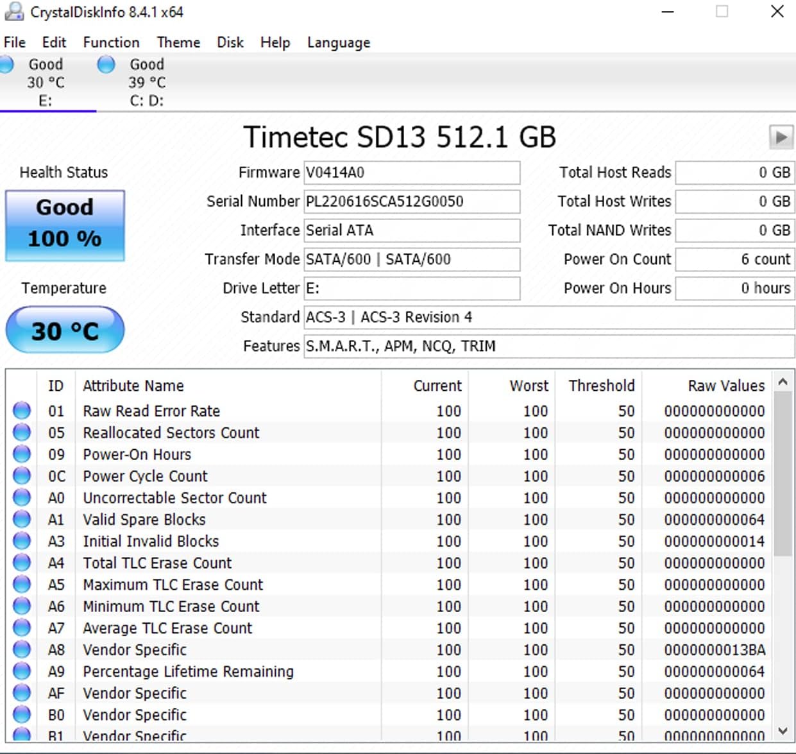The width and height of the screenshot is (796, 754).
Task: Click the scrollbar down arrow in attribute list
Action: [783, 731]
